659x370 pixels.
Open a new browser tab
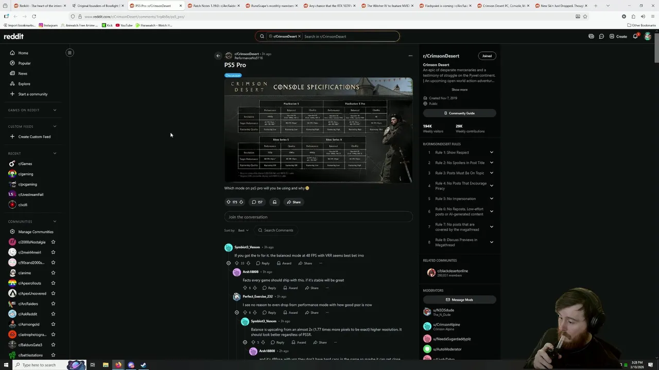coord(596,6)
